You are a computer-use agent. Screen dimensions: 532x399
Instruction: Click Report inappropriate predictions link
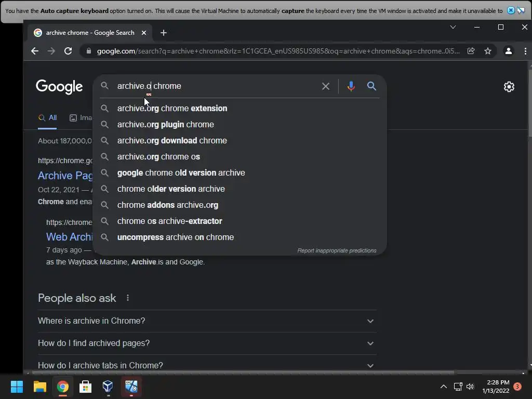click(337, 250)
